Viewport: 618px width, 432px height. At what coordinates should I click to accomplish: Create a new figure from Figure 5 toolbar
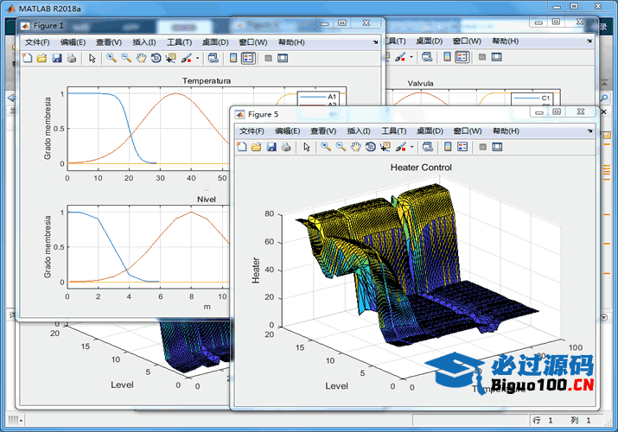point(242,147)
